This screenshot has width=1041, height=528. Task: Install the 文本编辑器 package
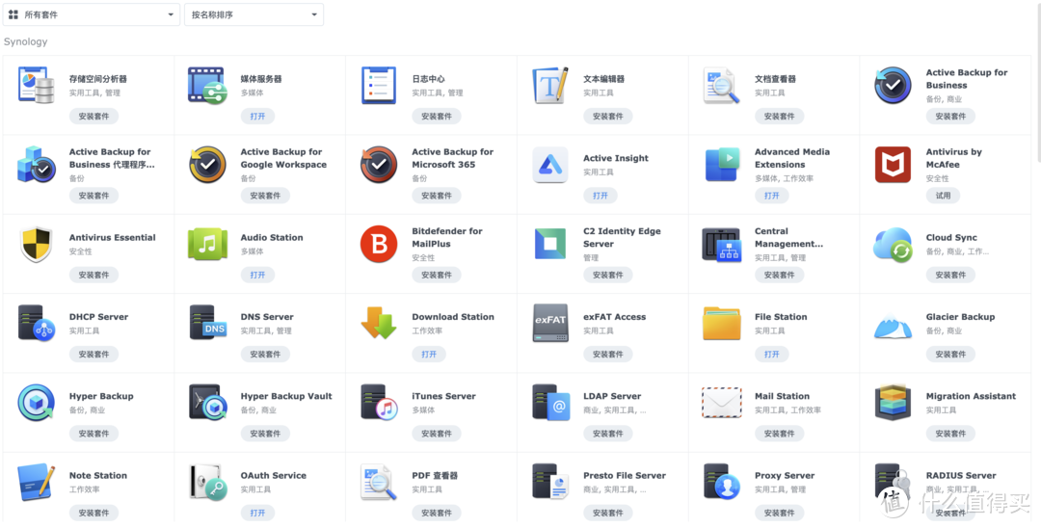(x=607, y=116)
